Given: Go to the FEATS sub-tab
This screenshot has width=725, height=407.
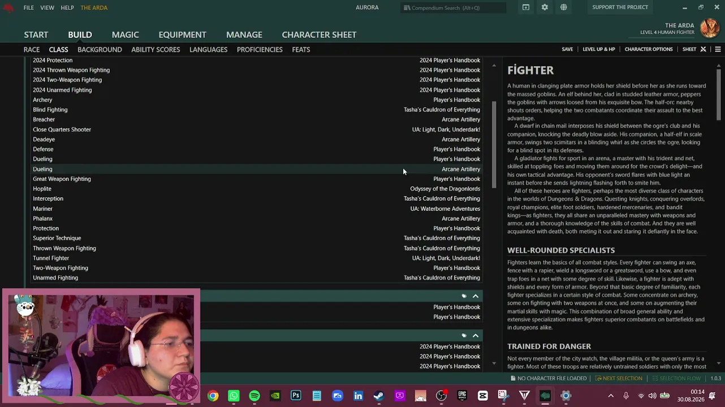Looking at the screenshot, I should tap(301, 49).
